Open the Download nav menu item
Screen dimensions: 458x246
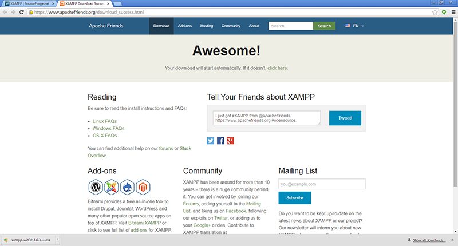coord(161,26)
